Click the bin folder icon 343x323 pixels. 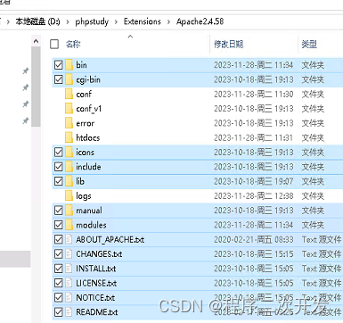pyautogui.click(x=69, y=65)
